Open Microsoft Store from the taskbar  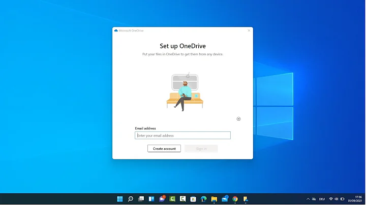(193, 199)
